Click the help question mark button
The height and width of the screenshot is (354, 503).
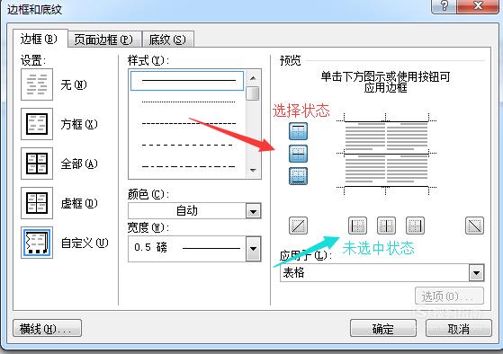click(445, 6)
